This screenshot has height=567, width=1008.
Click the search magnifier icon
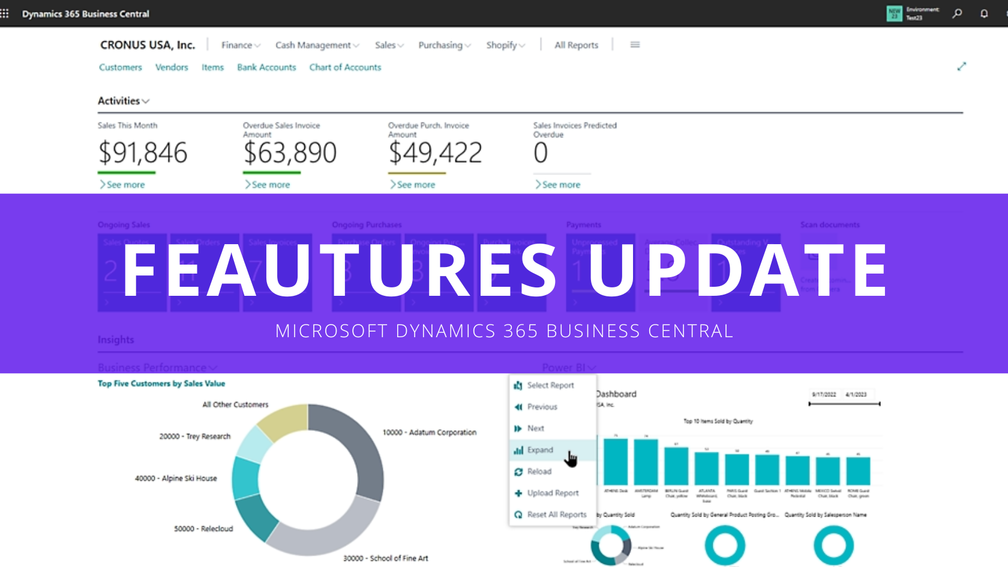[957, 13]
